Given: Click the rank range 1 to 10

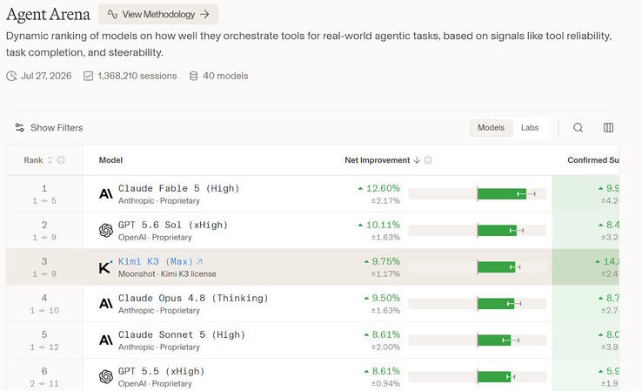Looking at the screenshot, I should [44, 311].
